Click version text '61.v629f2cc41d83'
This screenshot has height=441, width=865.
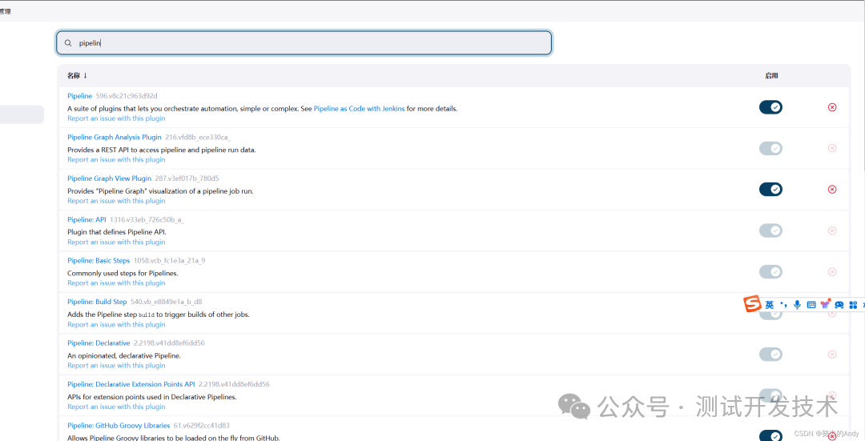click(x=201, y=426)
